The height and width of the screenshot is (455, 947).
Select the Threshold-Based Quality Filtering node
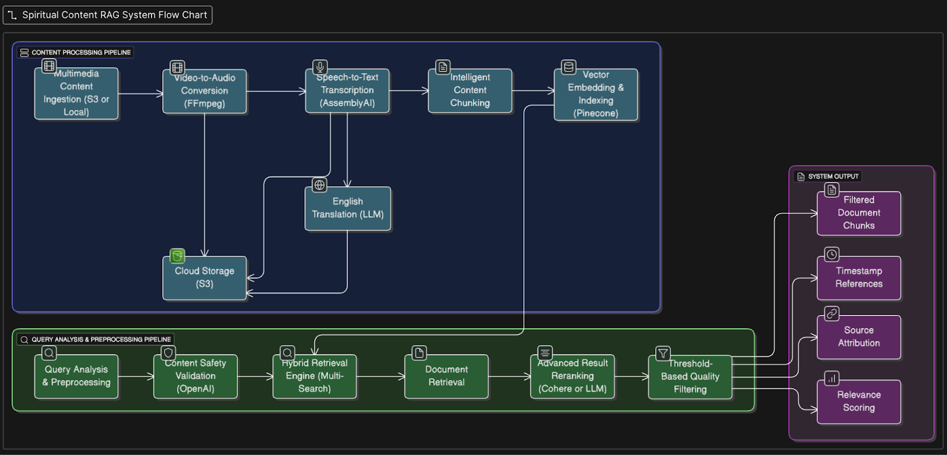(x=690, y=377)
